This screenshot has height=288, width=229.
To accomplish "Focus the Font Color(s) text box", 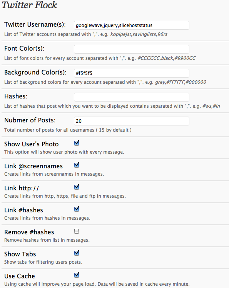I will [131, 49].
